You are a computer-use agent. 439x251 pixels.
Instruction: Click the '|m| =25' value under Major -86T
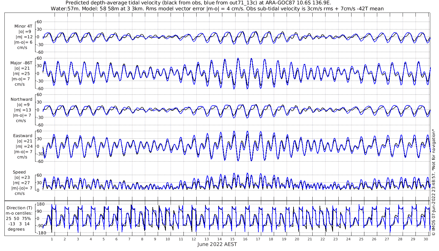(23, 74)
